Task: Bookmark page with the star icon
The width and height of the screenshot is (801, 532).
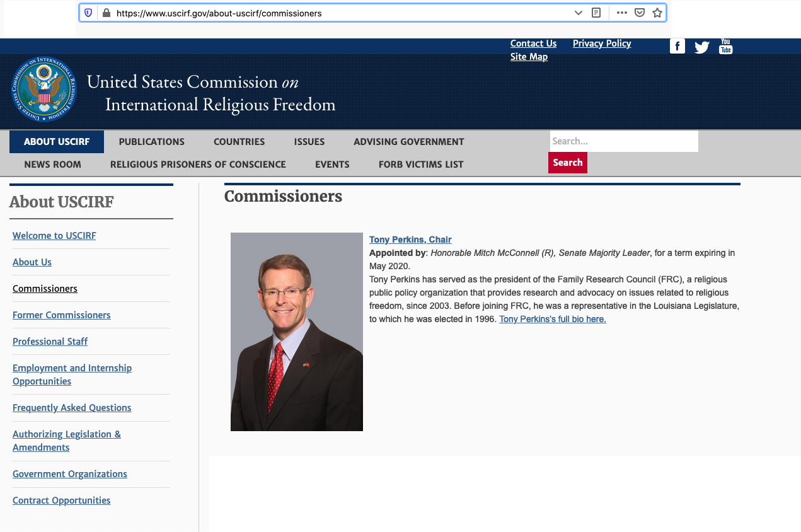Action: tap(657, 13)
